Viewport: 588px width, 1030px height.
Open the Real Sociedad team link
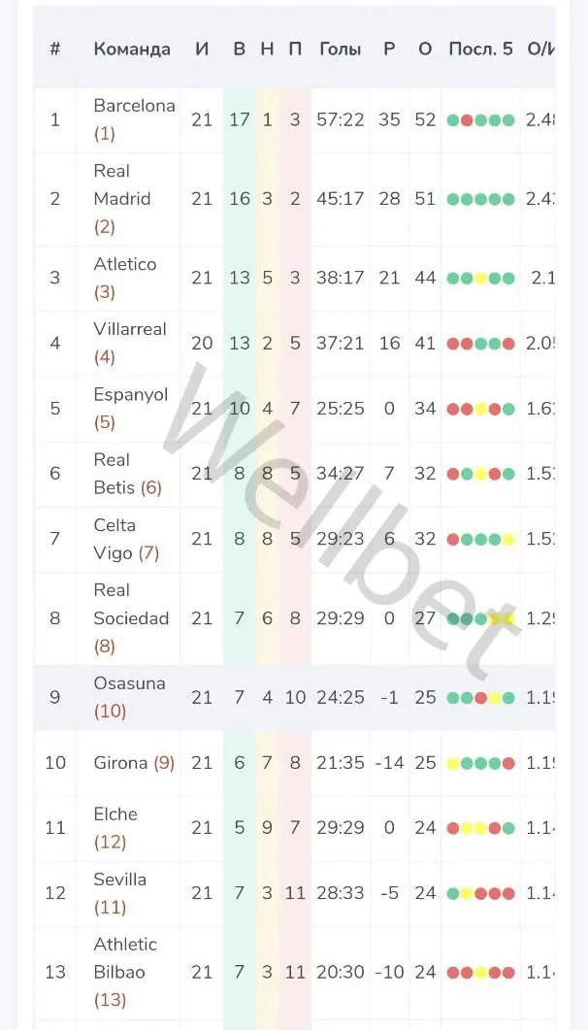tap(131, 604)
